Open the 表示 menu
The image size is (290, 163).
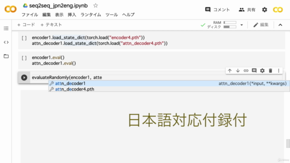[x=59, y=14]
